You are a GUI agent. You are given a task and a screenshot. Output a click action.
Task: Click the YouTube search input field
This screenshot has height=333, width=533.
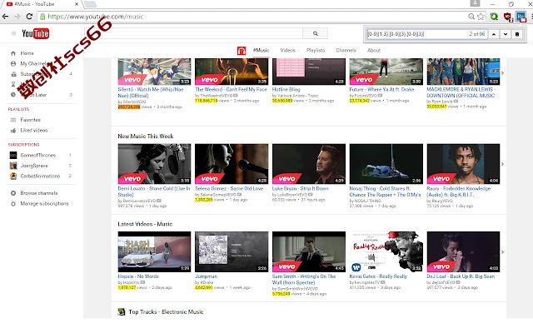pyautogui.click(x=193, y=33)
